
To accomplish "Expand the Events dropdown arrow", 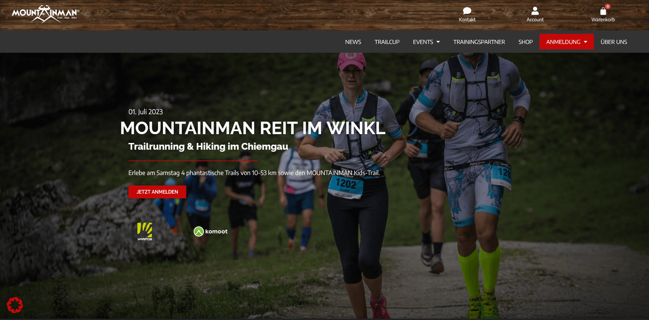I will (438, 42).
